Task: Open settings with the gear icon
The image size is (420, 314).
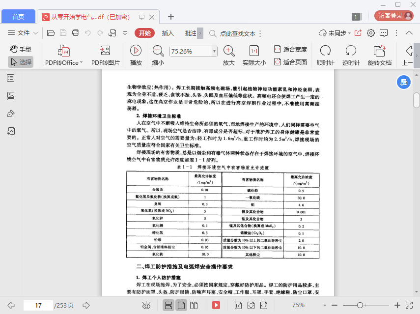Action: 371,33
